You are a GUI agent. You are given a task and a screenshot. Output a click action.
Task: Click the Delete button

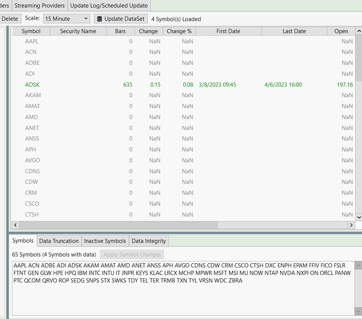coord(10,18)
